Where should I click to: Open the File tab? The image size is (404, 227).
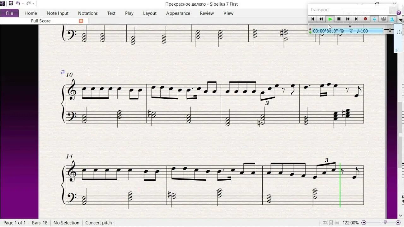(x=9, y=13)
